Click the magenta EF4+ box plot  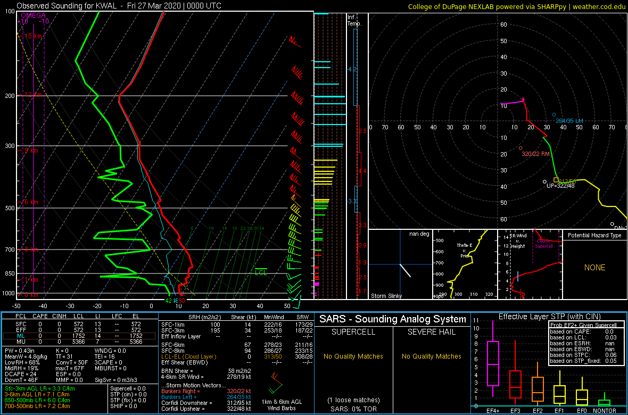(x=492, y=359)
